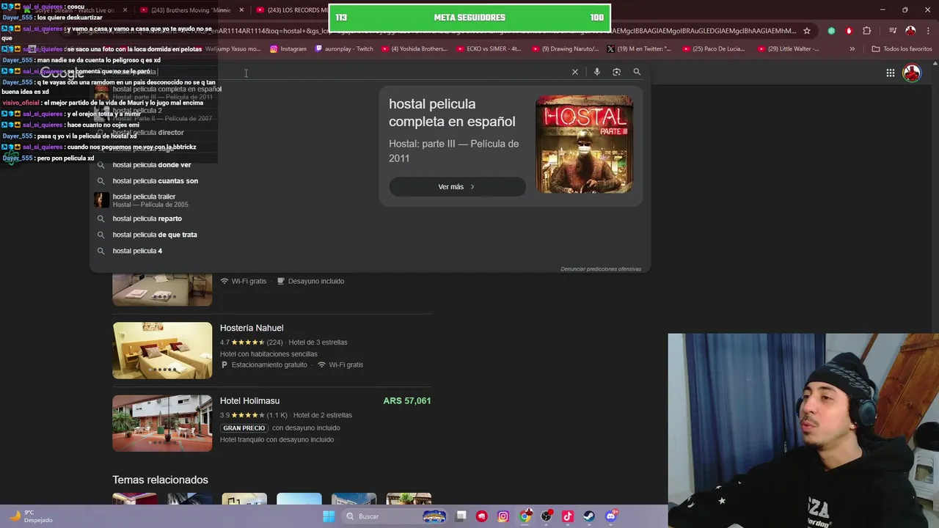Open the 'ECKO vs SIMER' bookmark
Viewport: 939px width, 528px height.
click(x=489, y=49)
